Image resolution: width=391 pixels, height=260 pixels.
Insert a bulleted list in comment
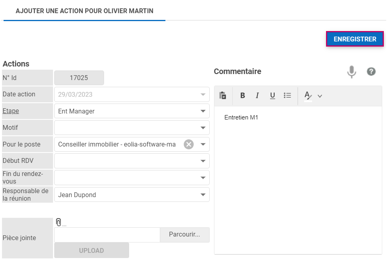point(287,96)
